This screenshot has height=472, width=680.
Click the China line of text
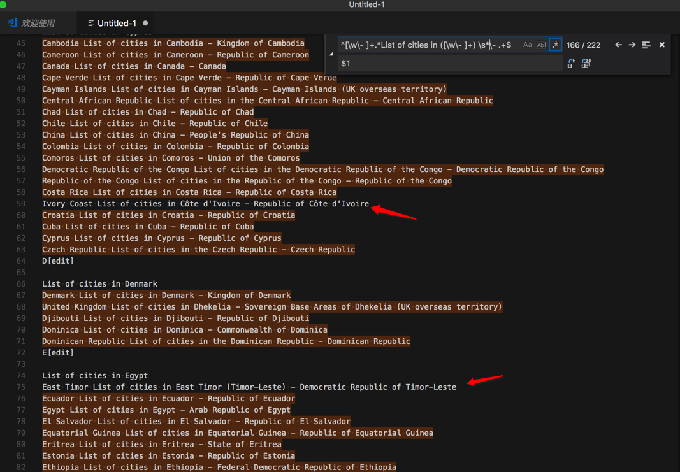click(x=176, y=135)
